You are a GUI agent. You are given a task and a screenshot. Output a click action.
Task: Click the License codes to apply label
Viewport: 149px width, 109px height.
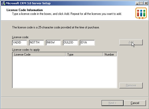tap(26, 50)
